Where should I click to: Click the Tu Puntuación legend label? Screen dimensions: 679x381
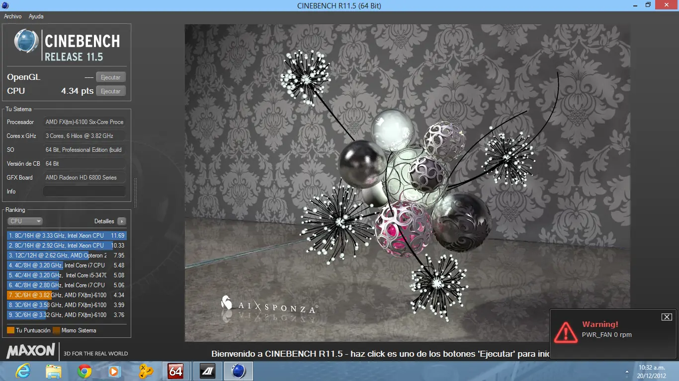pyautogui.click(x=33, y=330)
